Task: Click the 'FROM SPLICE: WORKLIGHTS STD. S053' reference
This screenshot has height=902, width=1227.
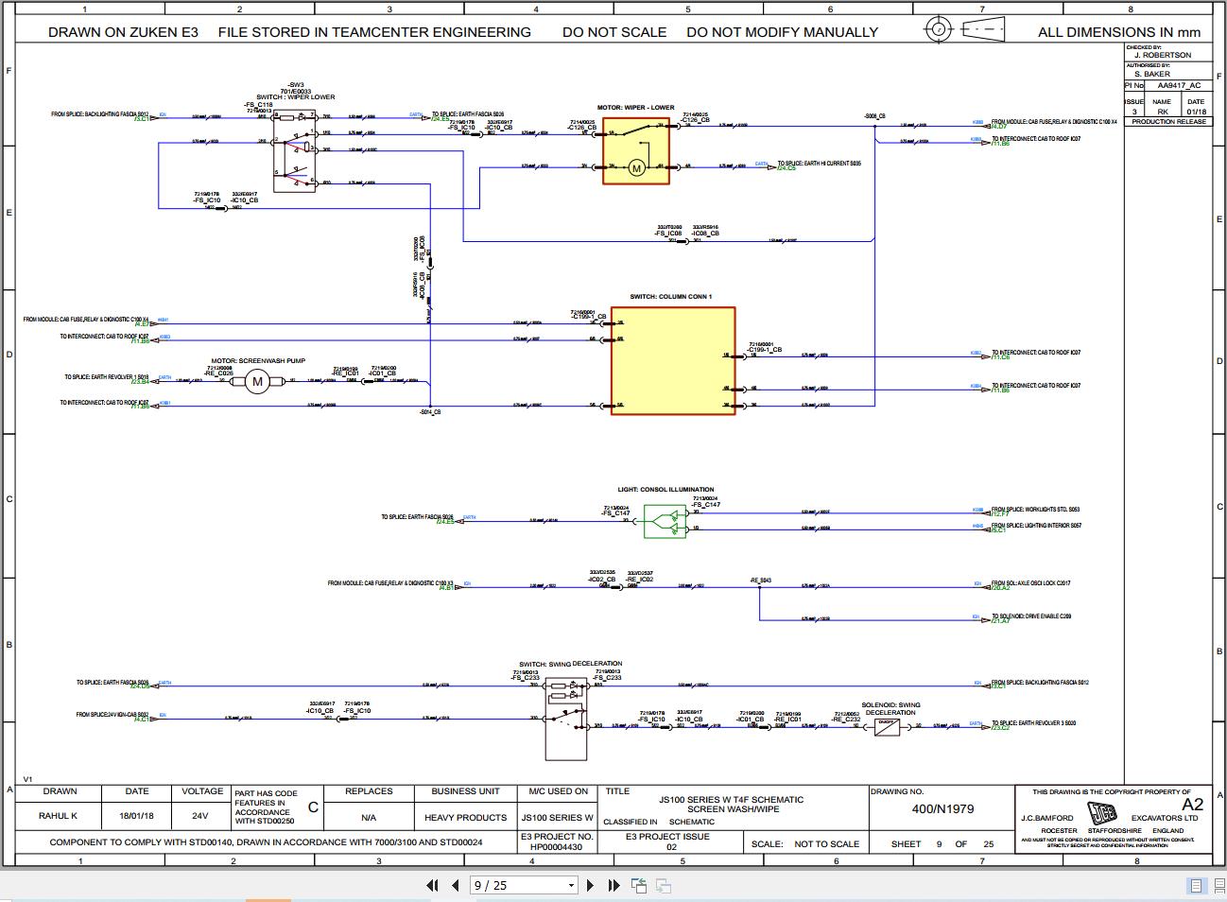Action: (x=1035, y=510)
